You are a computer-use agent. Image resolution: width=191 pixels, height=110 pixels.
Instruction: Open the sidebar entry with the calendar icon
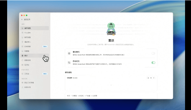tap(35, 65)
